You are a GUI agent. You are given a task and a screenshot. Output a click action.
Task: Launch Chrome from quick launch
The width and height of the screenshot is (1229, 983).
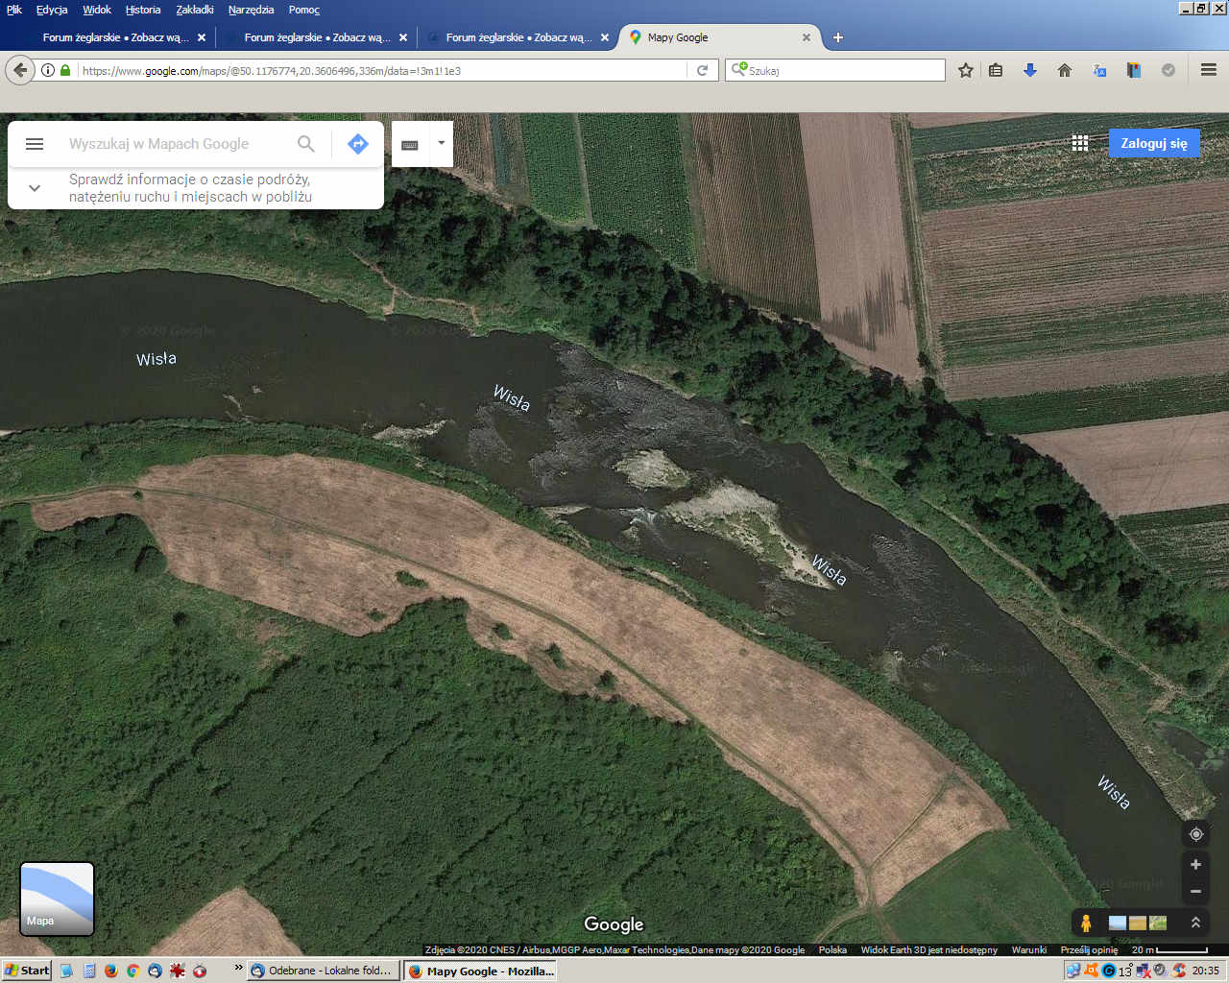click(x=133, y=971)
